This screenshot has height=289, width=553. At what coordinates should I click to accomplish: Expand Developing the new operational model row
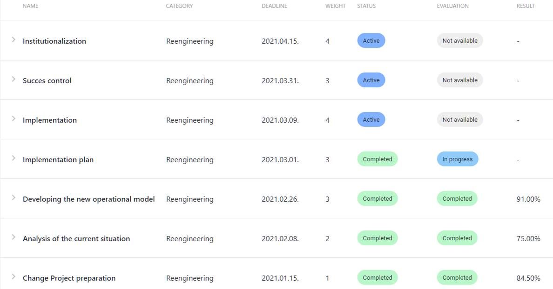[13, 198]
